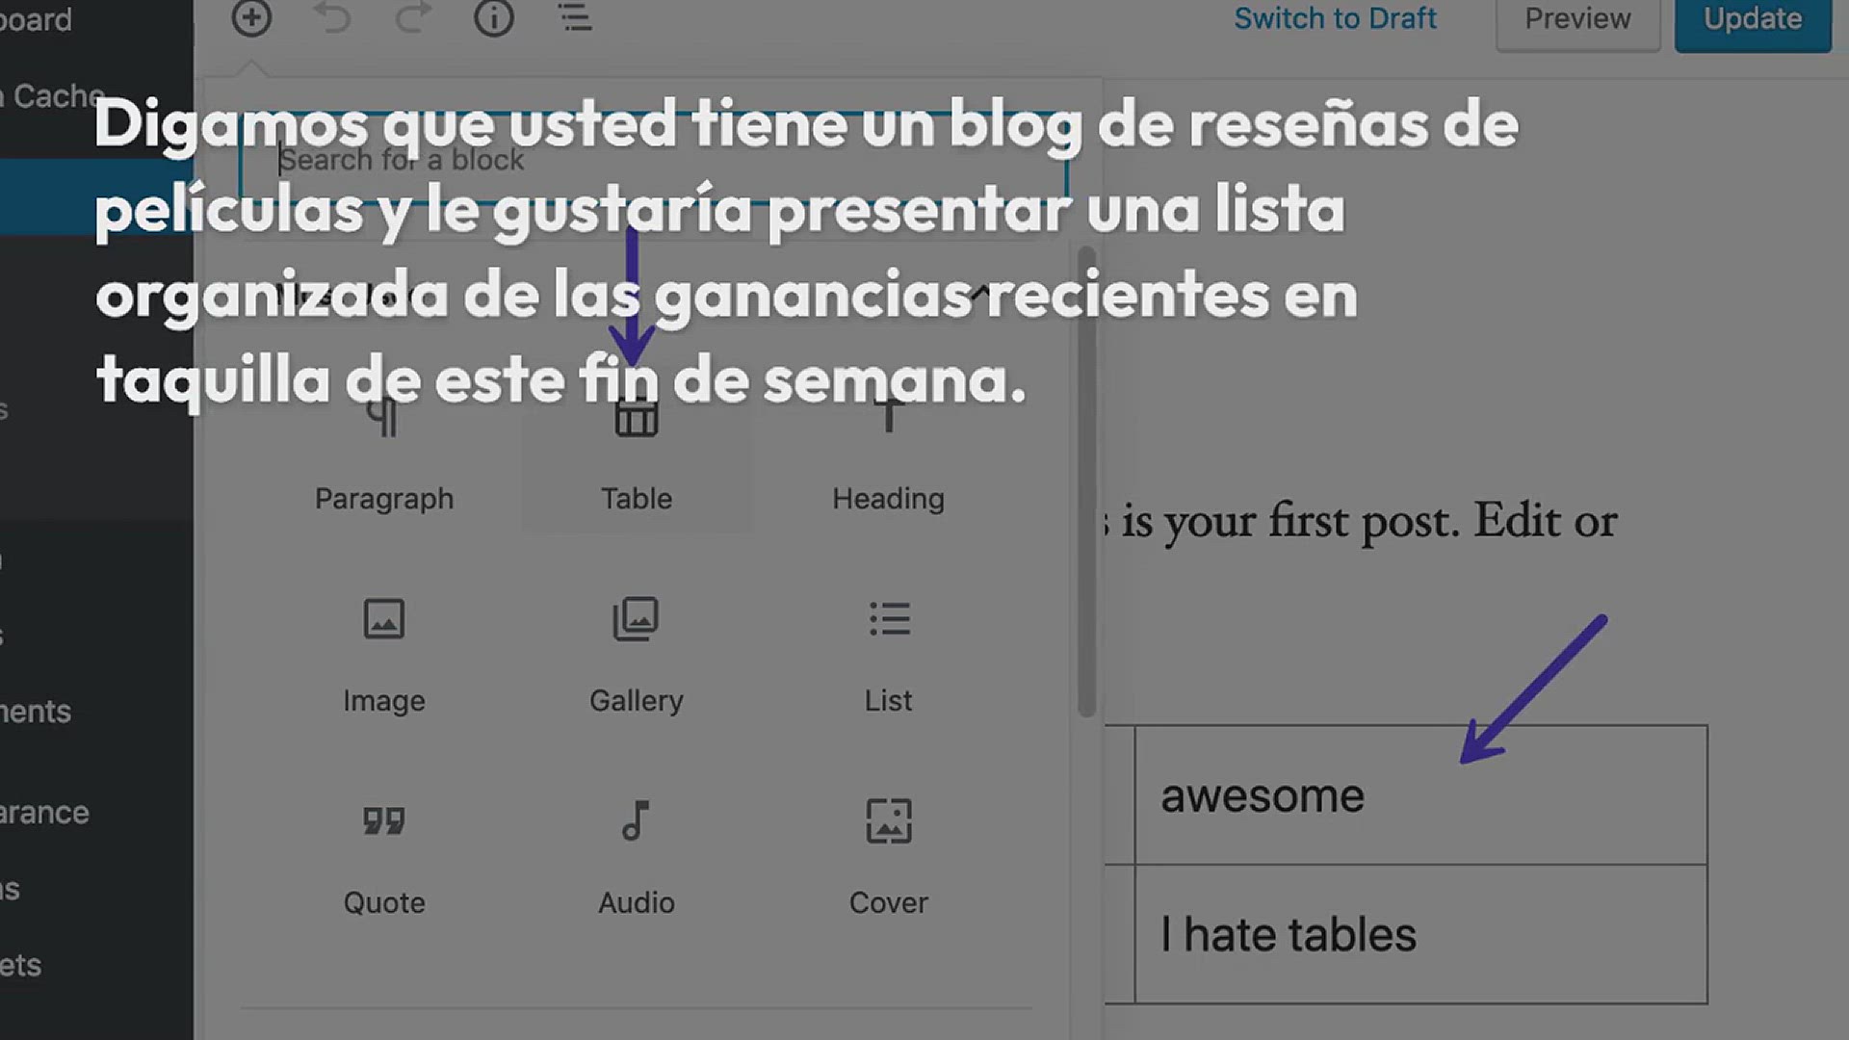This screenshot has height=1040, width=1849.
Task: Add a Paragraph block
Action: click(x=383, y=457)
